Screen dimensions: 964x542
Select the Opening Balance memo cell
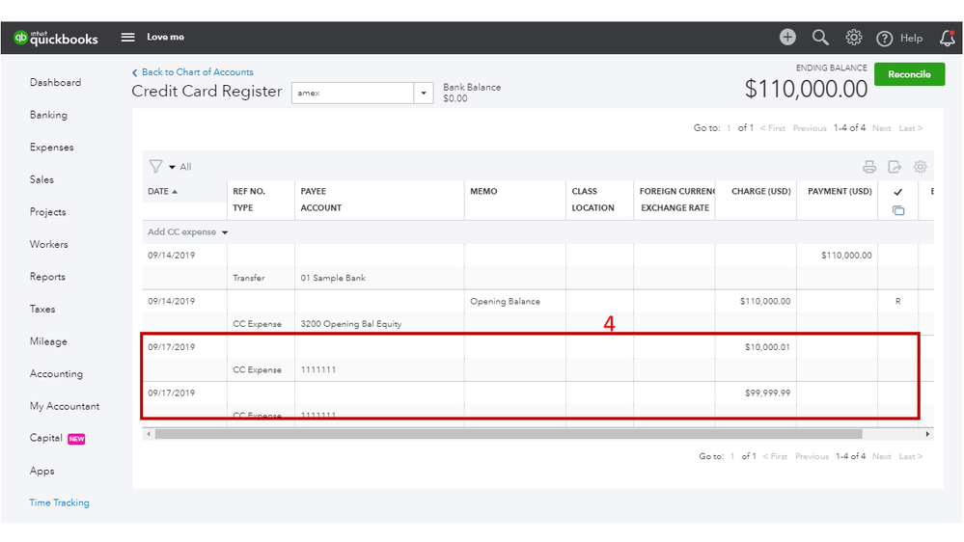tap(506, 301)
